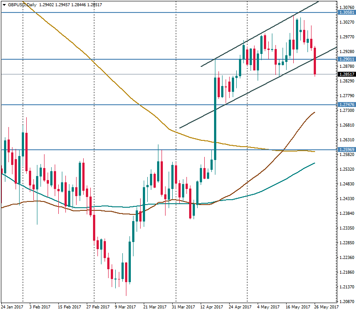
Task: Click the 1.30760 price scale value
Action: click(x=346, y=8)
